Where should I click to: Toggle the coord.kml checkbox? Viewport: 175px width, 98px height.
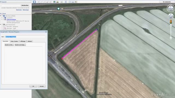click(x=3, y=18)
